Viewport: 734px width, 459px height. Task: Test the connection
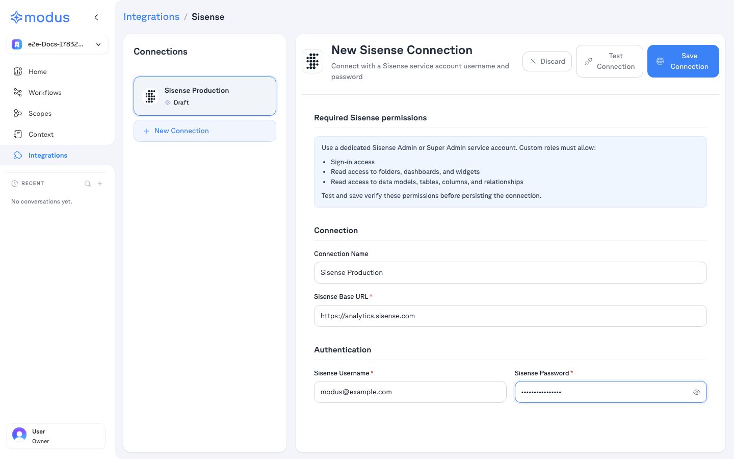point(610,61)
